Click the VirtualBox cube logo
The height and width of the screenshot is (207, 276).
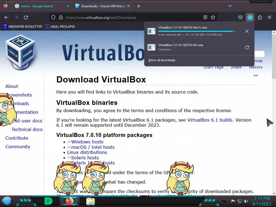(20, 52)
